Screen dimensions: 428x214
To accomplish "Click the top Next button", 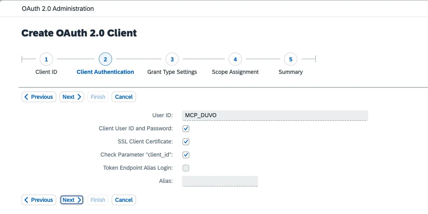I will click(72, 97).
